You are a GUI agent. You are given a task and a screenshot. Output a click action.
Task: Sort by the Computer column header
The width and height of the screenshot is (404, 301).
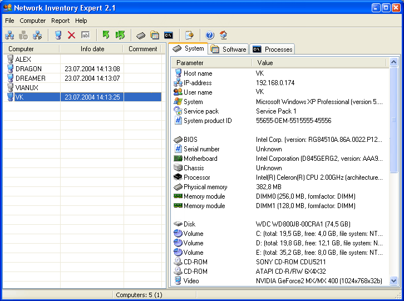tap(31, 49)
